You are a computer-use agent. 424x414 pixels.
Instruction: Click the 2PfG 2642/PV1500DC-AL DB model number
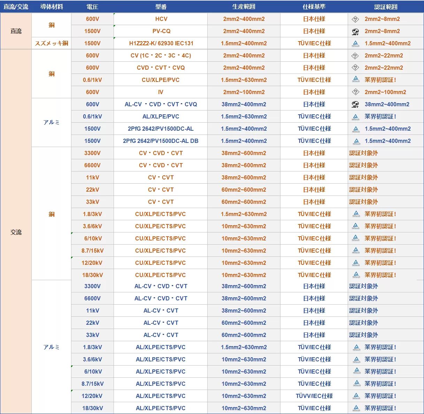click(161, 141)
